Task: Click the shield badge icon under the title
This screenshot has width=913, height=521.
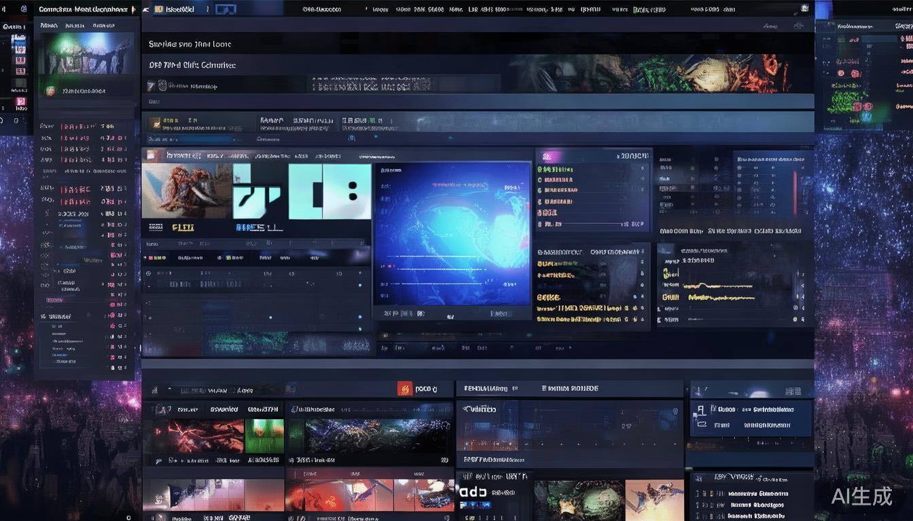Action: (x=162, y=85)
